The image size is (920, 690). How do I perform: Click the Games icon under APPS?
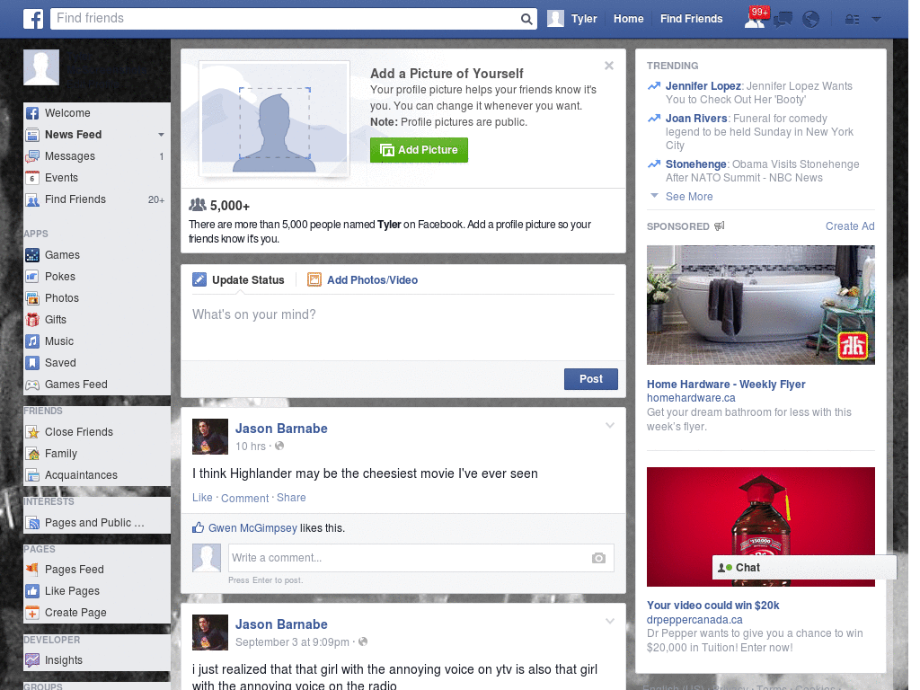tap(33, 254)
